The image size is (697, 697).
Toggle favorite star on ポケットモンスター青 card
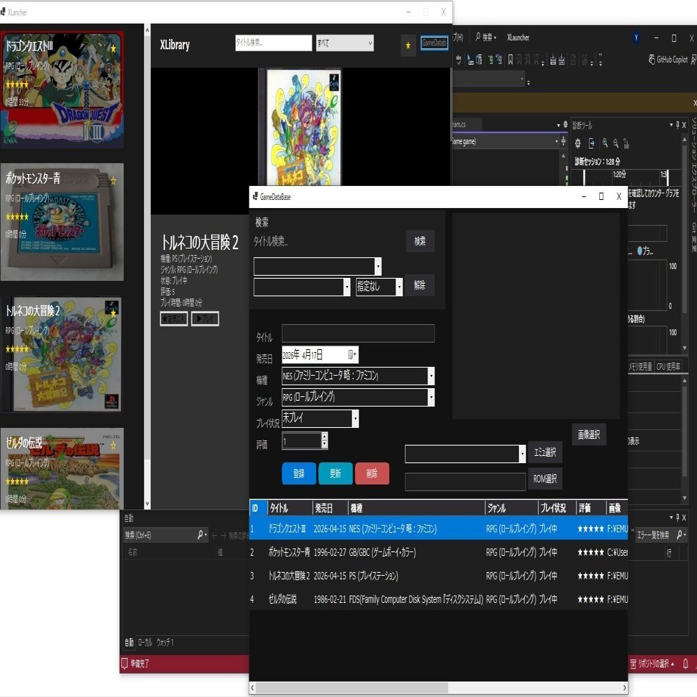click(113, 181)
